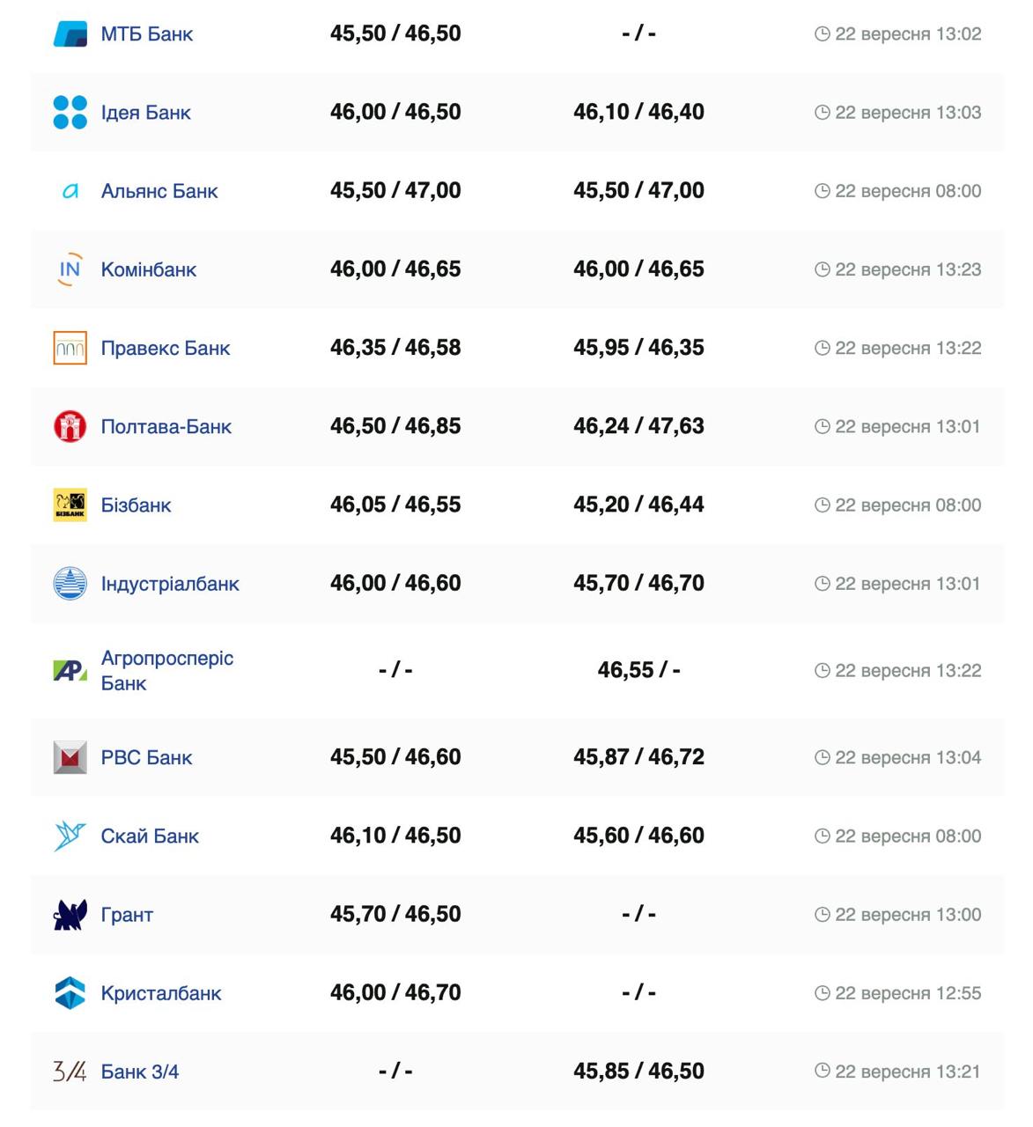1033x1127 pixels.
Task: Click the Полтава-Банк red round logo
Action: tap(70, 426)
